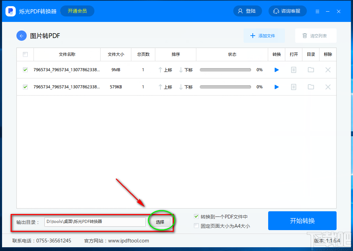The height and width of the screenshot is (251, 353).
Task: Click the output directory path field
Action: pos(95,222)
